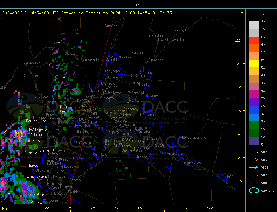Image resolution: width=277 pixels, height=212 pixels.
Task: Click the cyan VBCT arrow legend icon
Action: [254, 167]
